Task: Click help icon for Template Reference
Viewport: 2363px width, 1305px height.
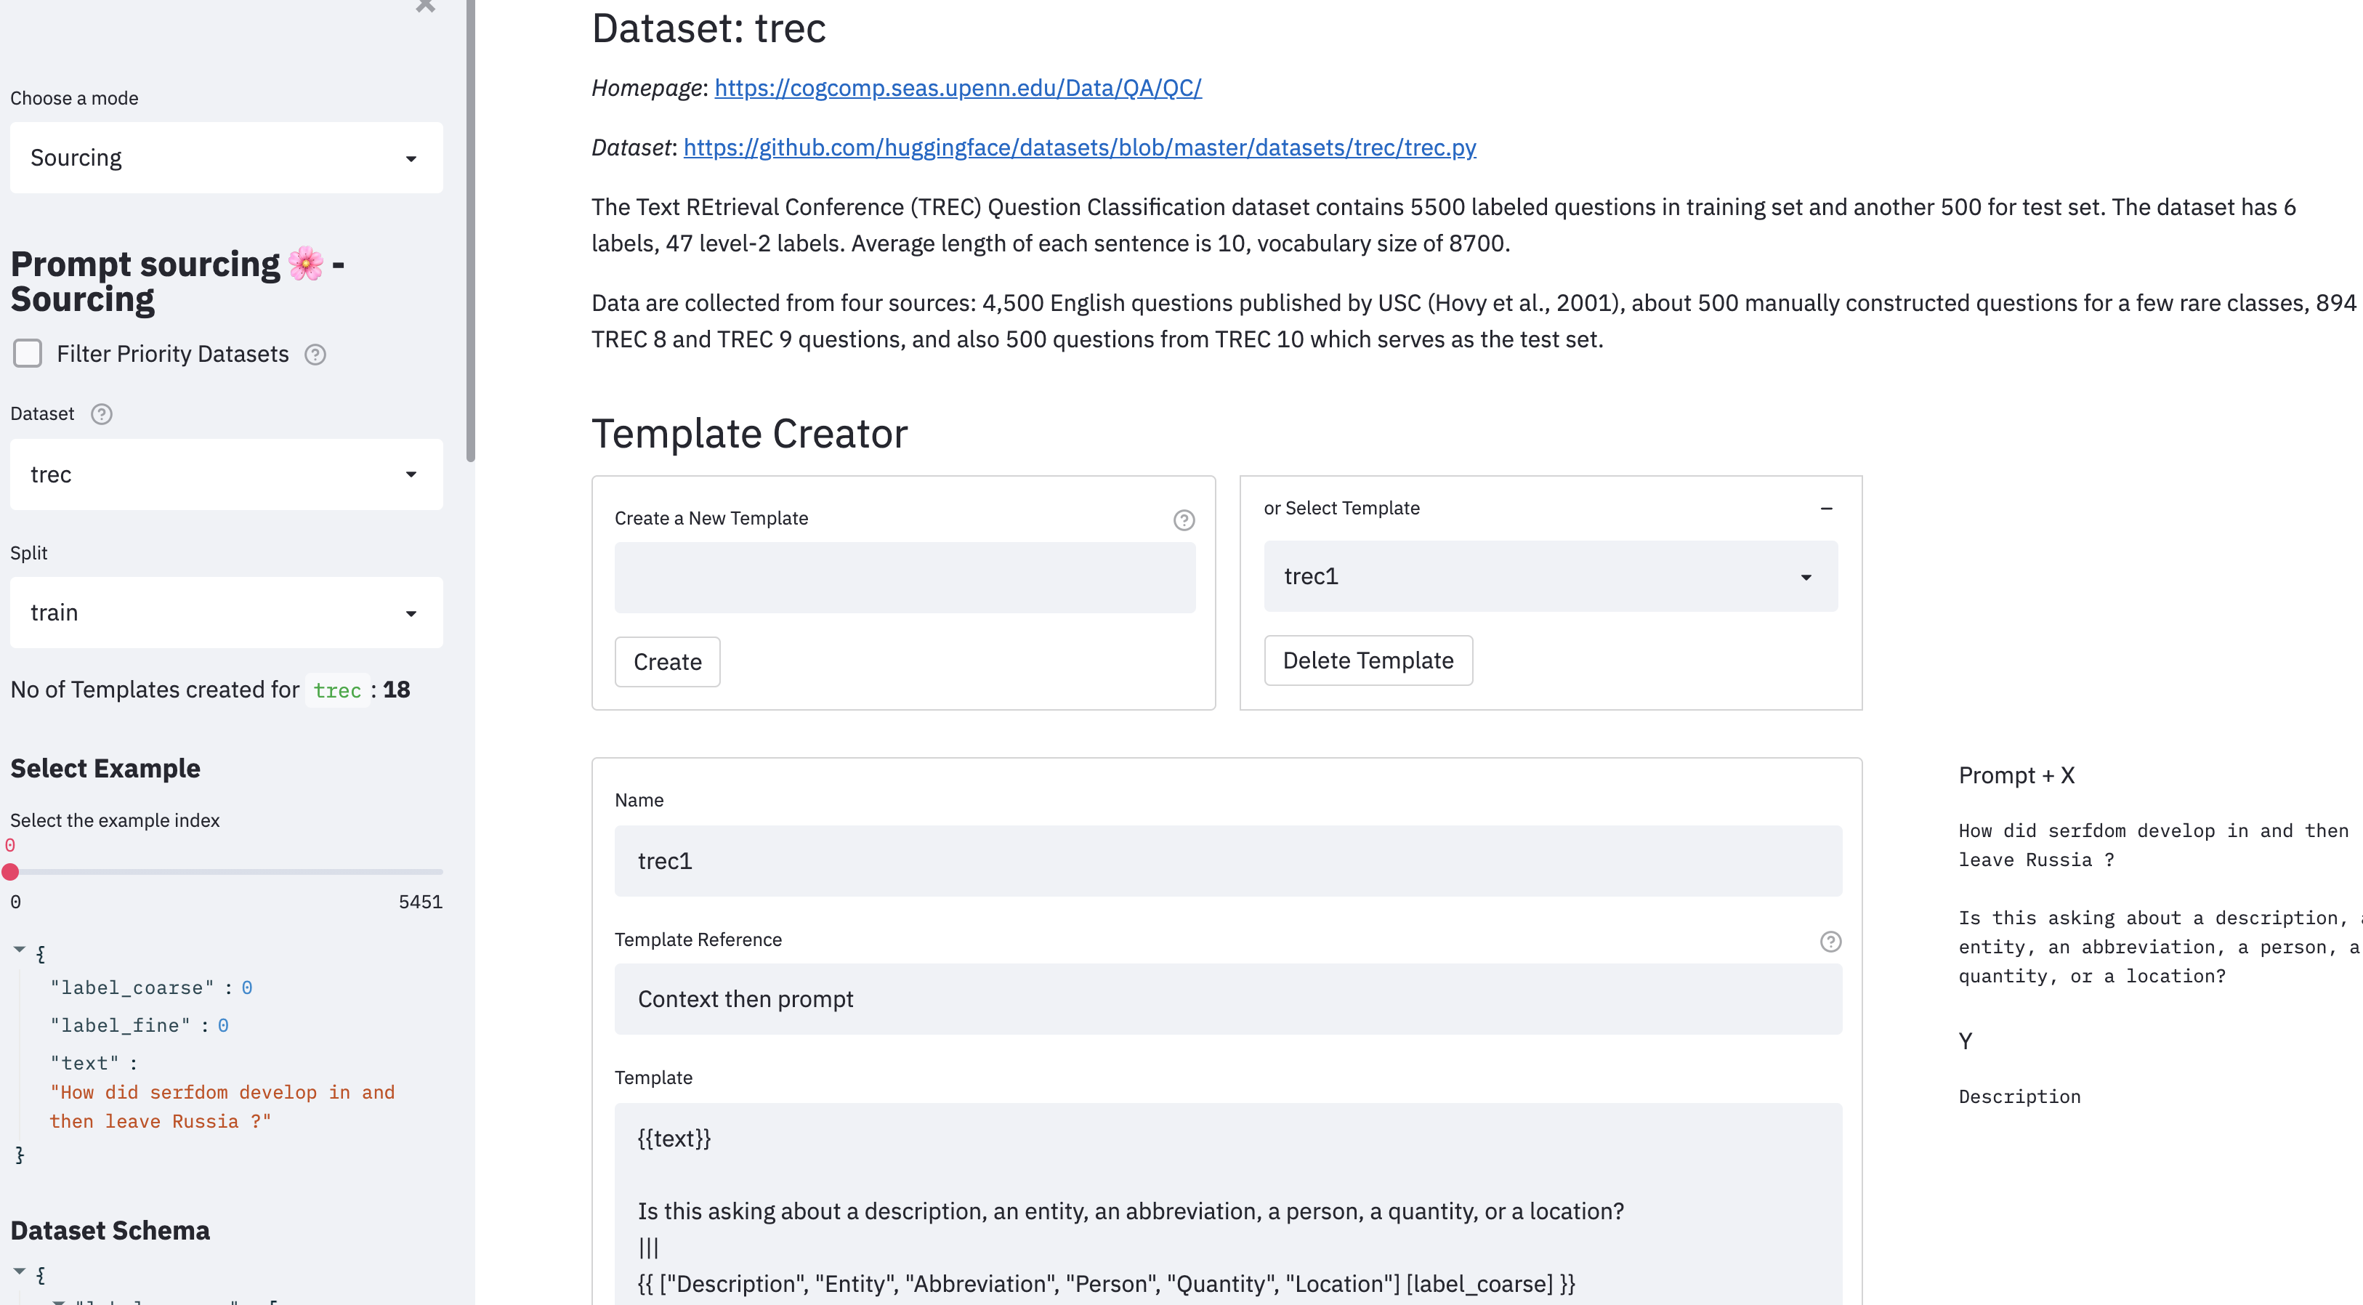Action: point(1830,941)
